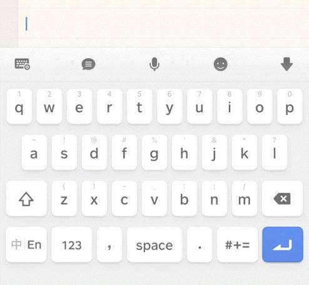Tap the letter p key
The width and height of the screenshot is (309, 285).
click(x=290, y=106)
